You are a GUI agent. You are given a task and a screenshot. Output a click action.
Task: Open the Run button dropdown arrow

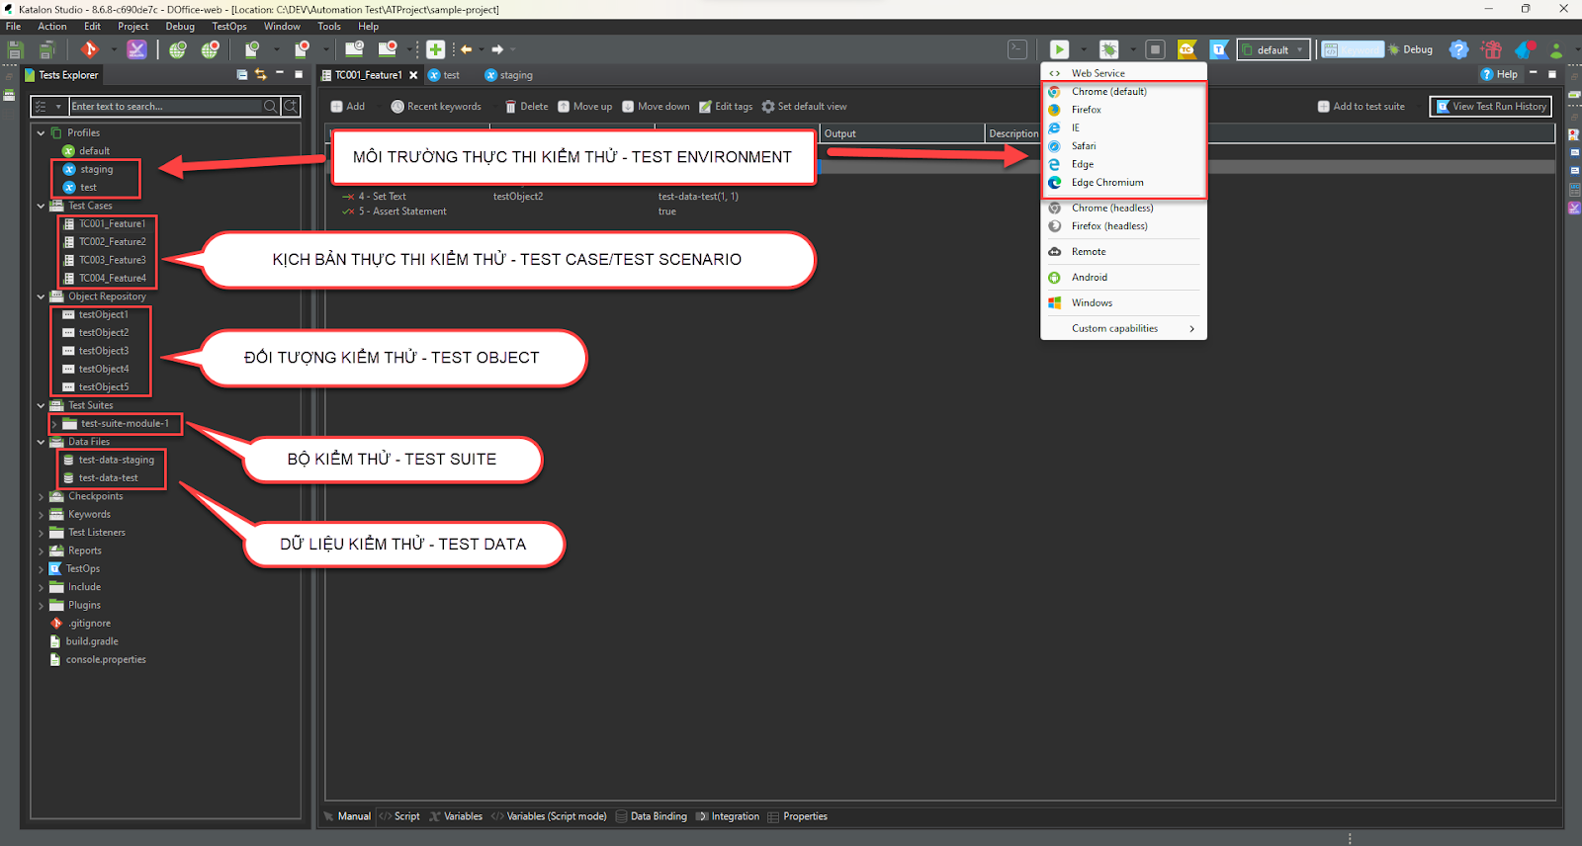click(x=1084, y=49)
